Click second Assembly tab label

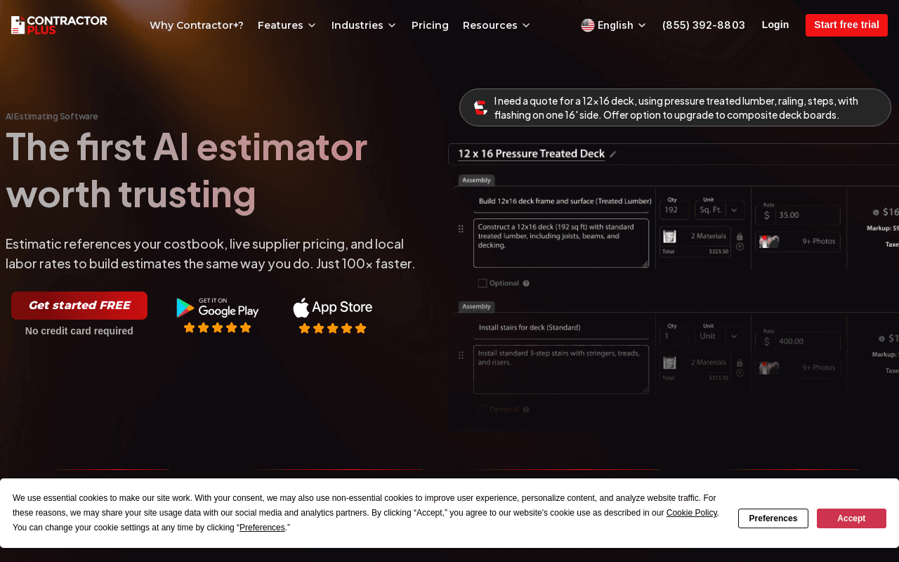click(477, 307)
